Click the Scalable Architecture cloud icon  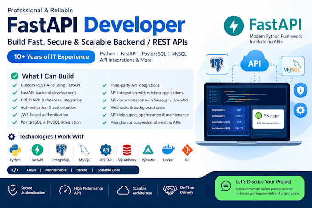123,190
